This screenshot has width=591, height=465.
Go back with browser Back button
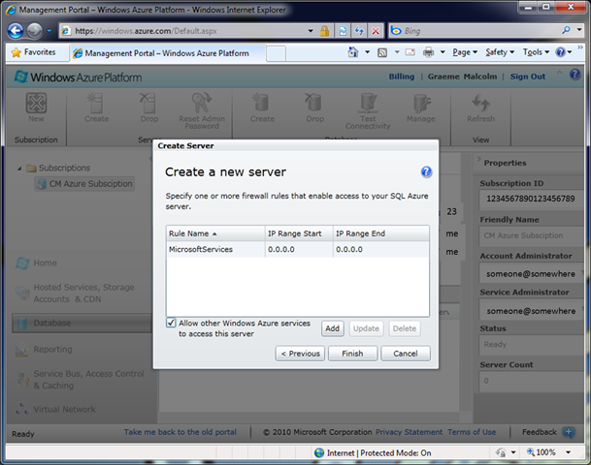(x=16, y=31)
